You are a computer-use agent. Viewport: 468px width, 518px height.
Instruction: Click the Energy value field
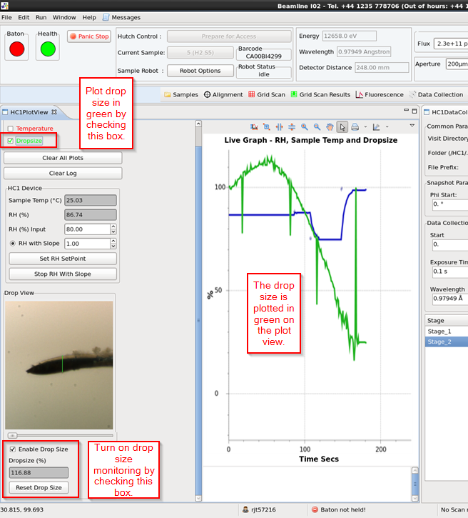point(350,36)
